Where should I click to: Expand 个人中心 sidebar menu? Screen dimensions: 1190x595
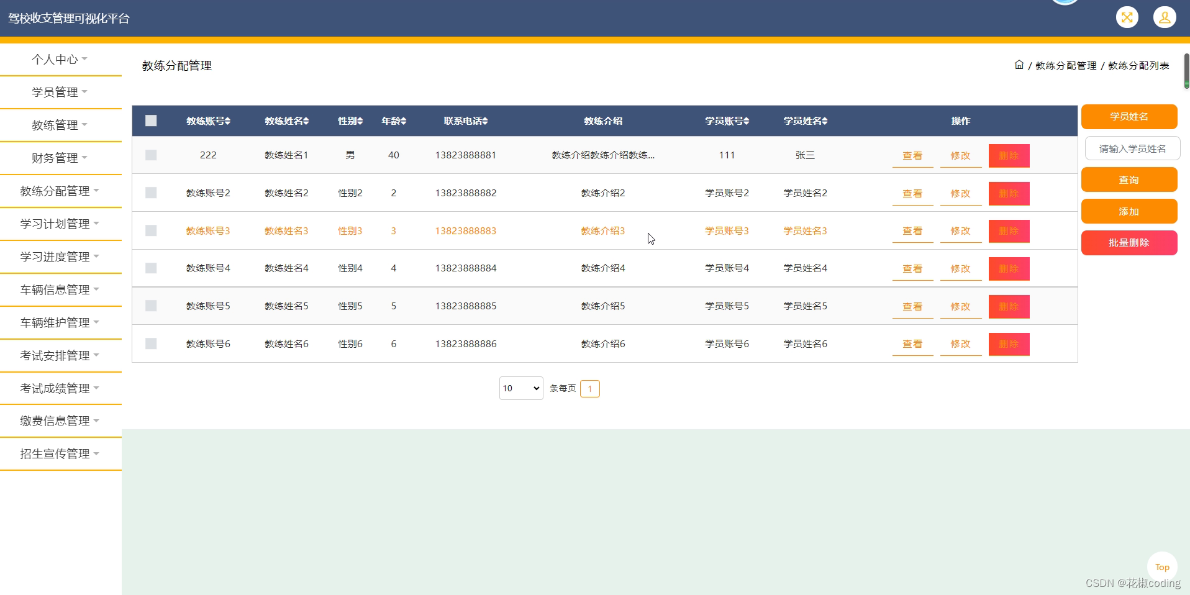(60, 60)
